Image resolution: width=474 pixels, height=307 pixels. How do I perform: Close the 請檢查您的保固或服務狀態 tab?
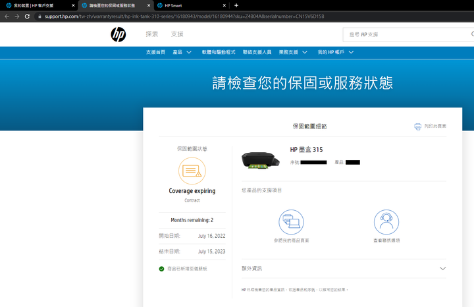149,5
